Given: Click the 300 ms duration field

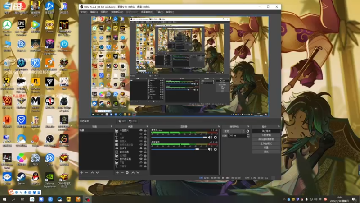Looking at the screenshot, I should 237,136.
